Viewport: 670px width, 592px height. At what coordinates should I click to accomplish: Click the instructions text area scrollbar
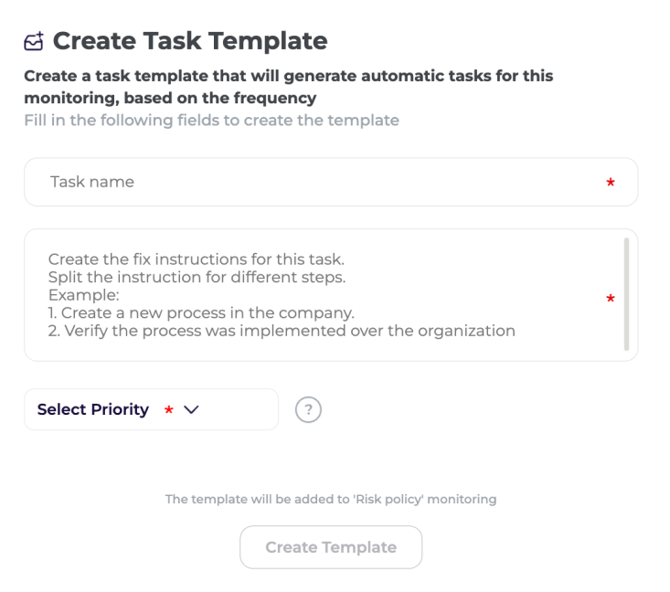[626, 294]
